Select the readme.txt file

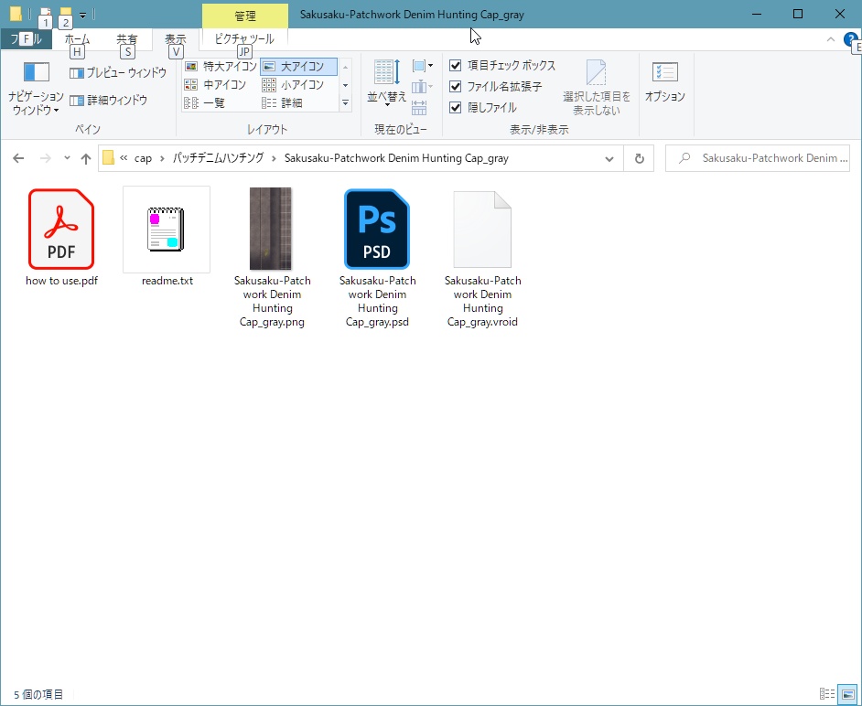[x=167, y=238]
